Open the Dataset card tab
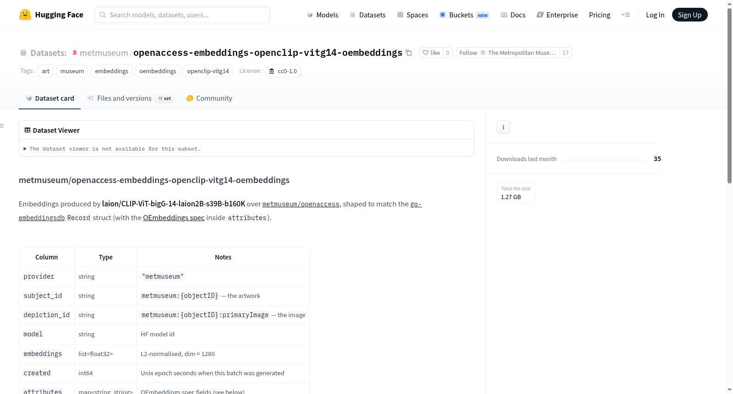 (x=50, y=98)
